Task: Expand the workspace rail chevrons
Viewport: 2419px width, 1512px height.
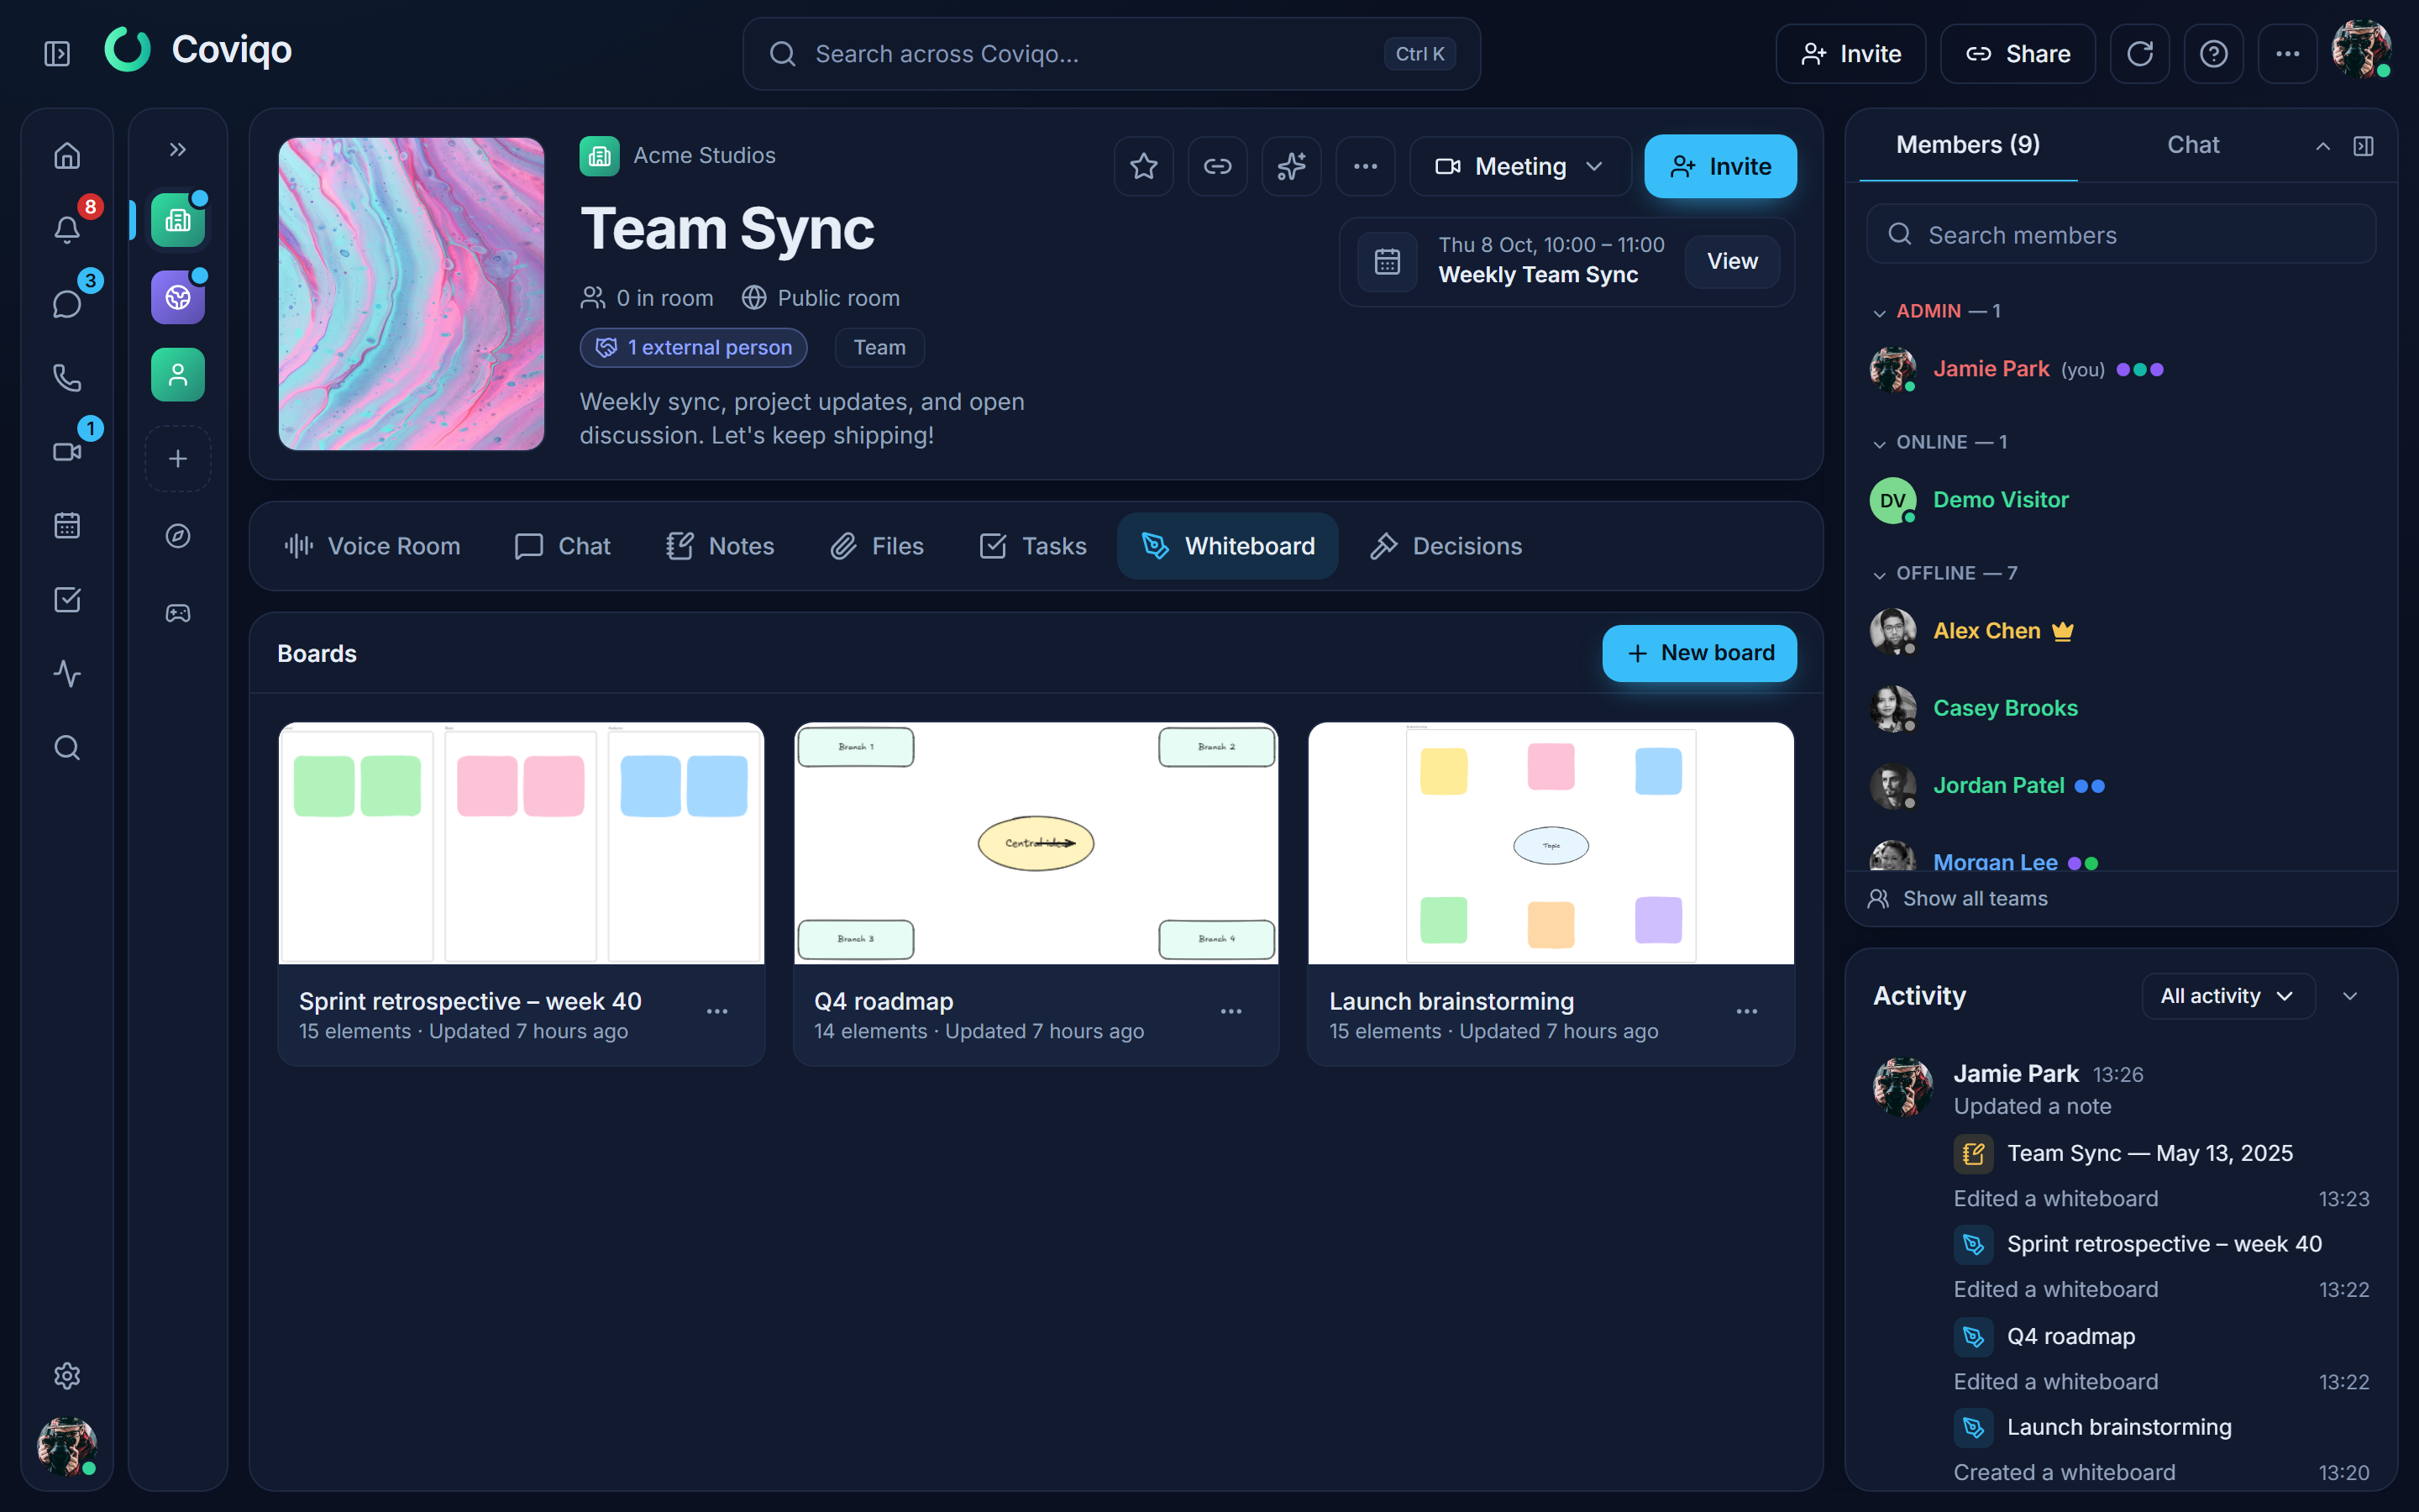Action: pos(178,150)
